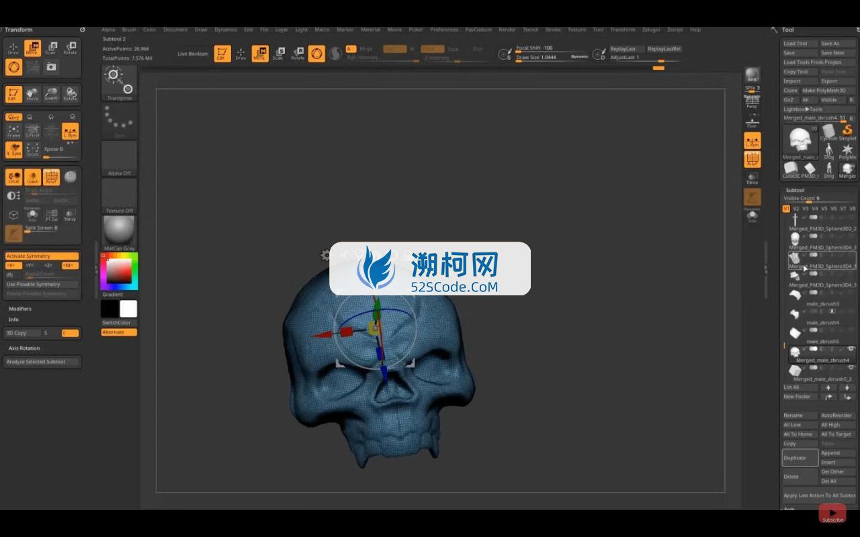This screenshot has width=860, height=537.
Task: Click the Edit icon in the top toolbar
Action: [x=222, y=54]
